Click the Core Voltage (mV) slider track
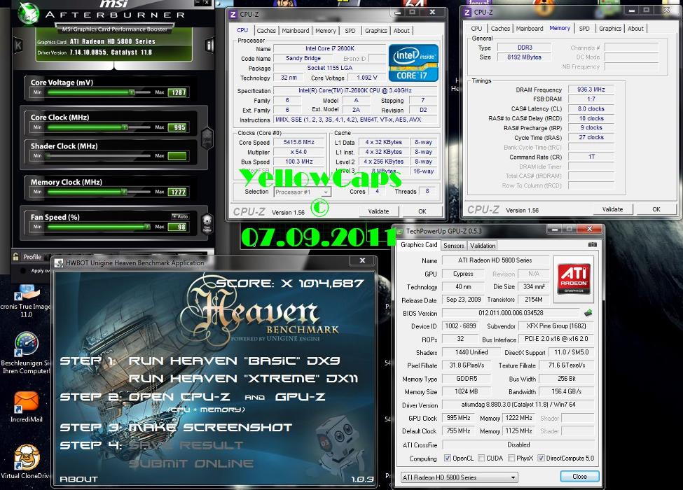This screenshot has height=490, width=683. pyautogui.click(x=99, y=92)
